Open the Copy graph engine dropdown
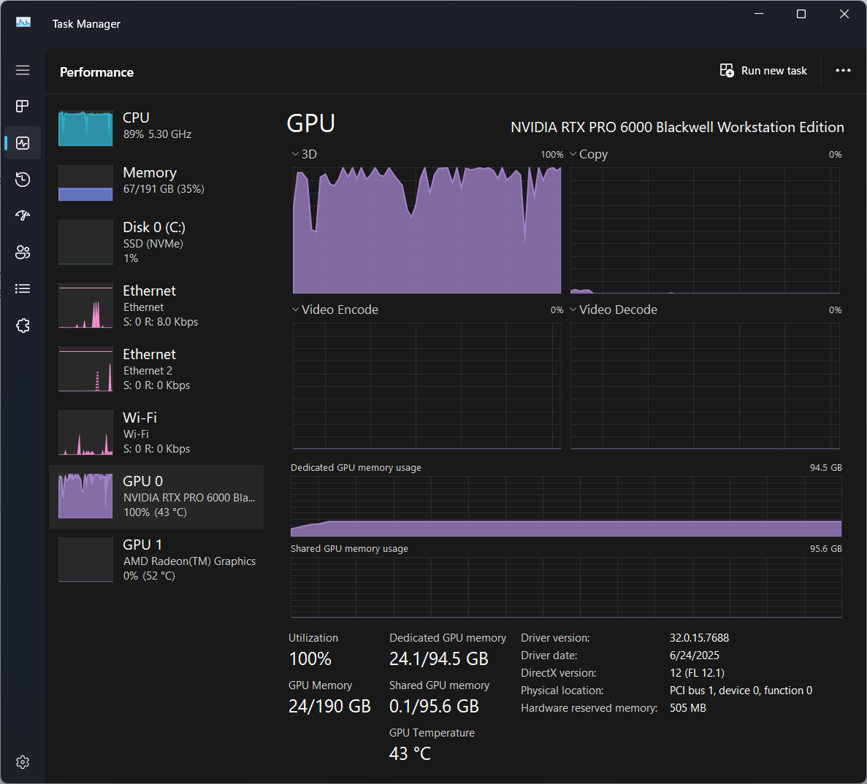867x784 pixels. (x=589, y=154)
